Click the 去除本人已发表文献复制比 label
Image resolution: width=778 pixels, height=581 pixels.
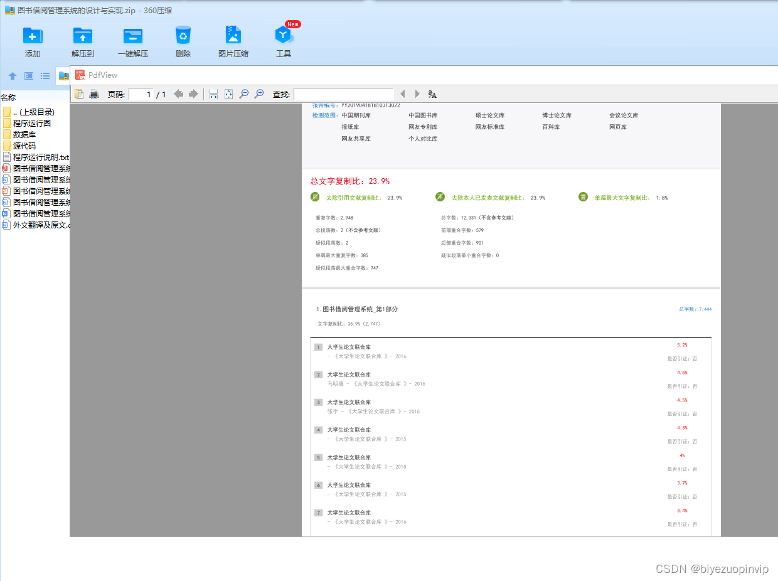click(488, 198)
